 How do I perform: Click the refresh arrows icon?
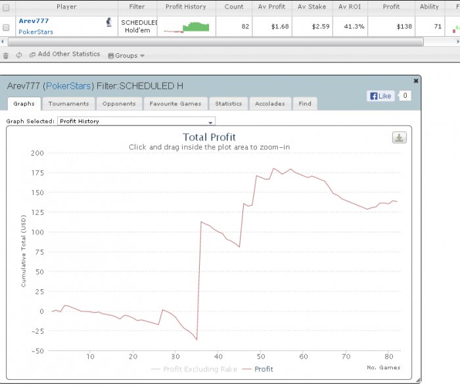click(x=19, y=55)
